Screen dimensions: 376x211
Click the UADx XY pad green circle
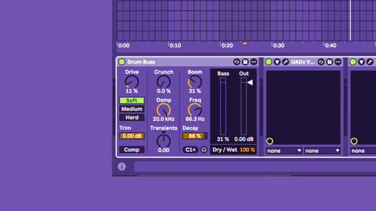pyautogui.click(x=270, y=141)
